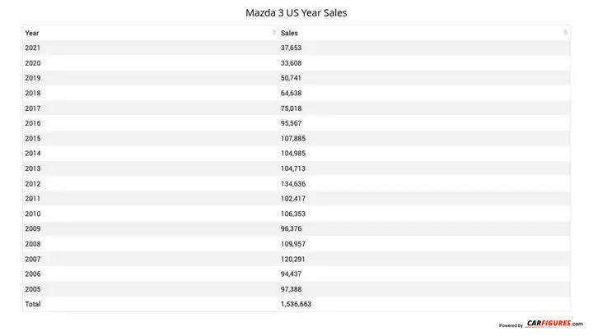
Task: Click the 2009 sales value 96,376
Action: coord(292,229)
